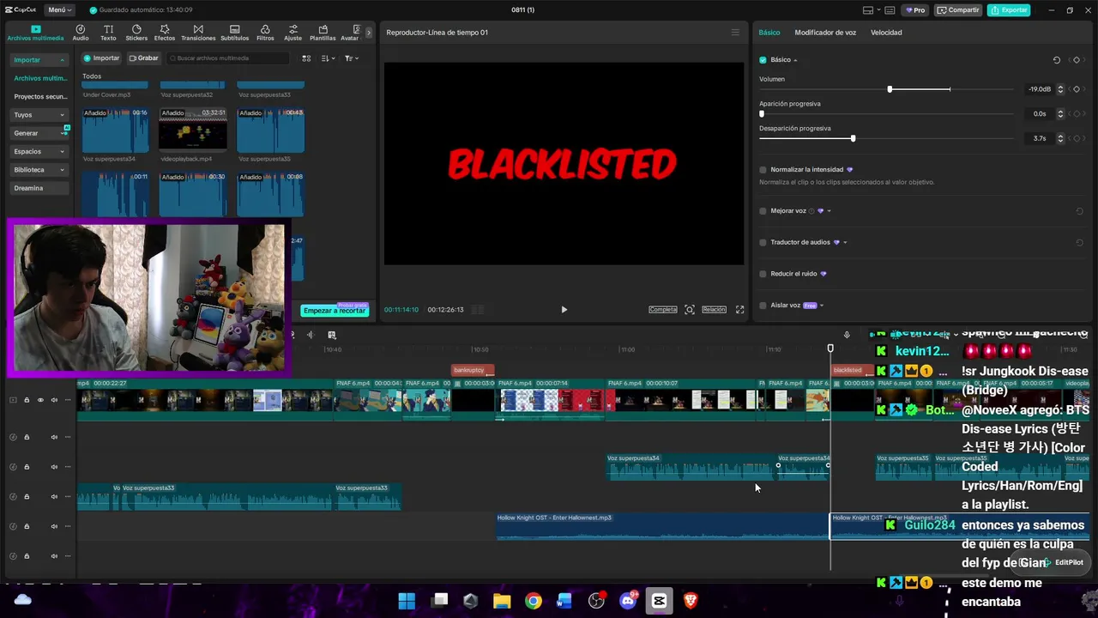Expand the Tuyos sidebar section
This screenshot has width=1098, height=618.
pyautogui.click(x=62, y=115)
